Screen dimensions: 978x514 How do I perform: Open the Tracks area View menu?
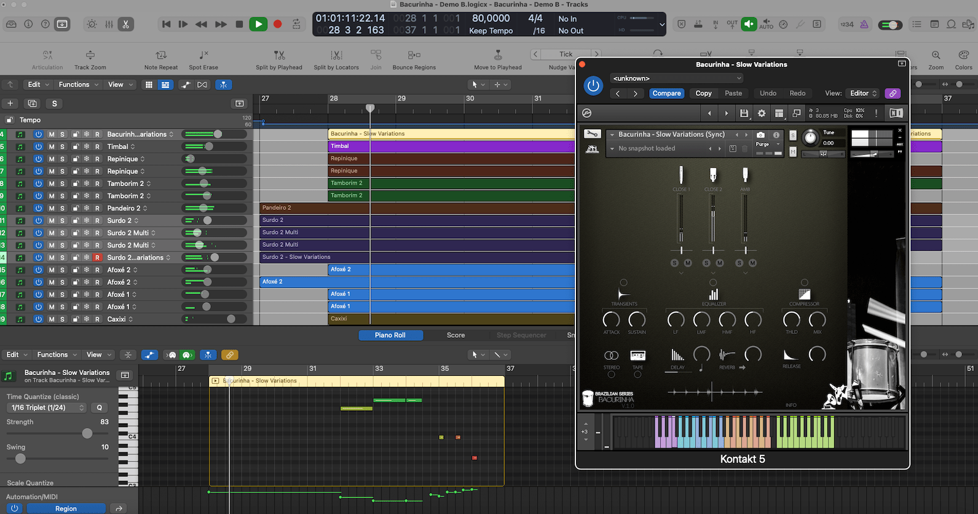pos(119,85)
